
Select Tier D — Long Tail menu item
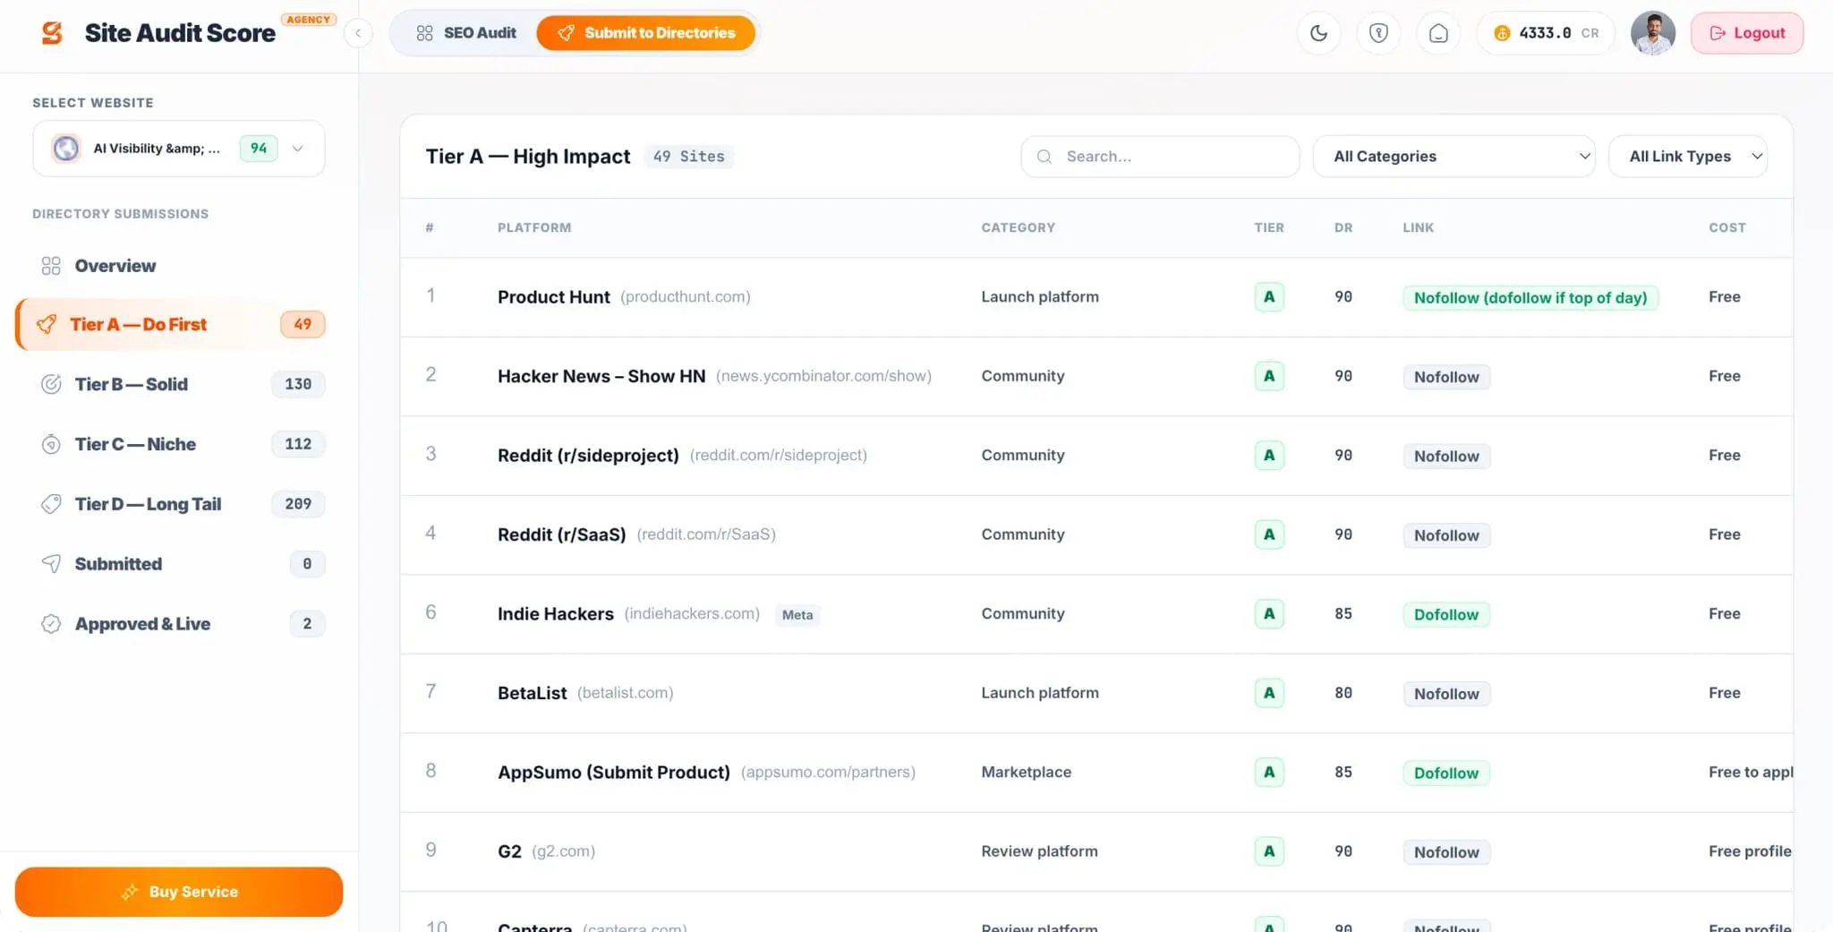[x=179, y=504]
